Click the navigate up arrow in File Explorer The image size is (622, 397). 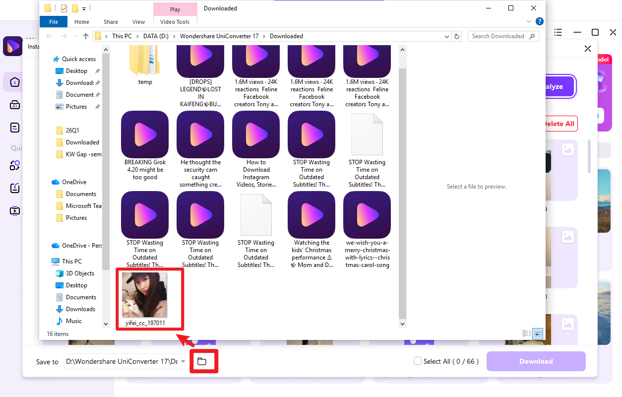(85, 36)
